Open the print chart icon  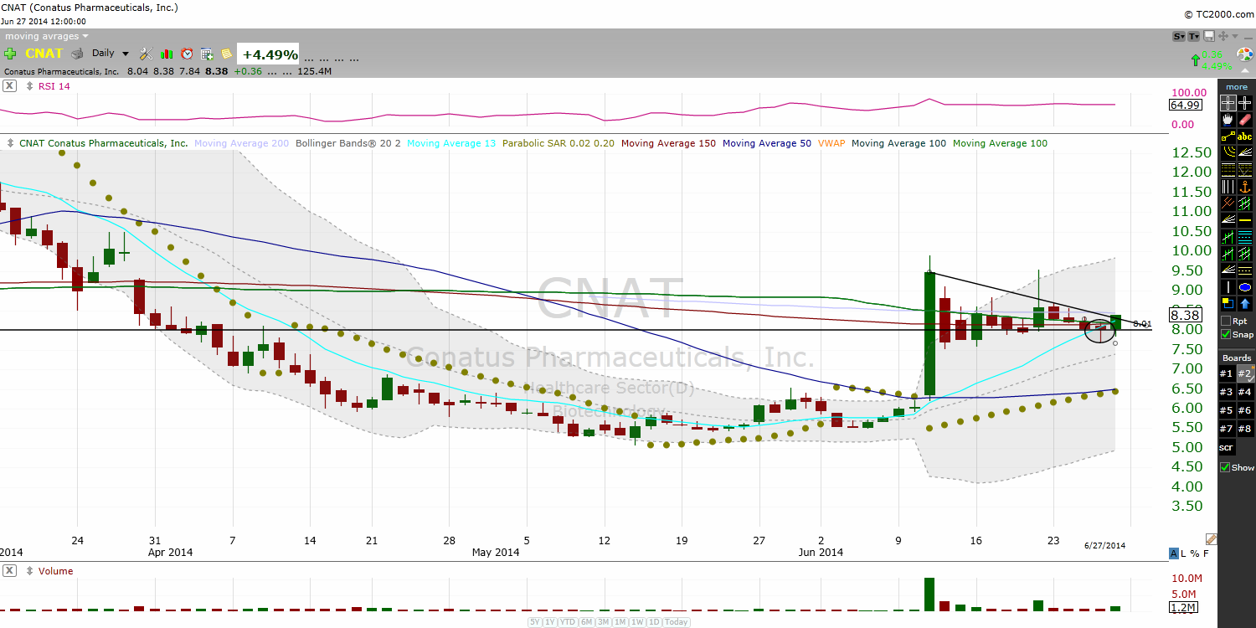[76, 53]
